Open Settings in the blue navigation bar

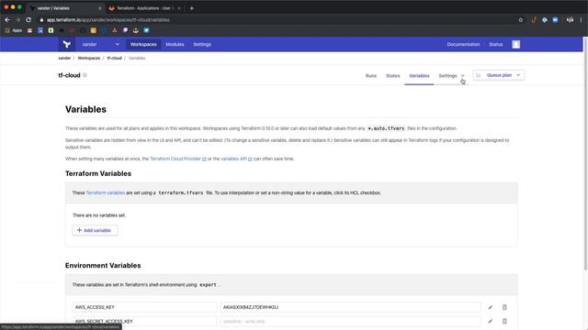coord(202,44)
